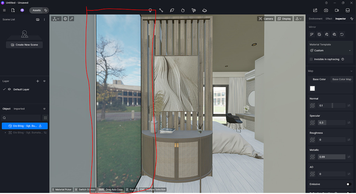356x194 pixels.
Task: Collapse the Map section
Action: coord(351,71)
